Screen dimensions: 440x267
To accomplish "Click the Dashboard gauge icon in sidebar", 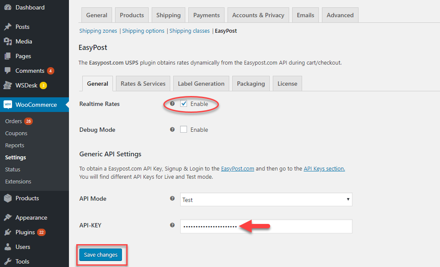I will click(x=8, y=8).
